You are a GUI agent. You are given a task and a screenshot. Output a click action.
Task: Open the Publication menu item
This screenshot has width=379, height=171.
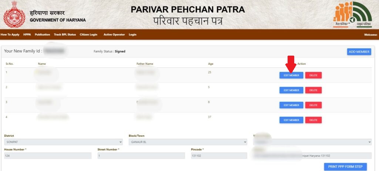coord(42,34)
